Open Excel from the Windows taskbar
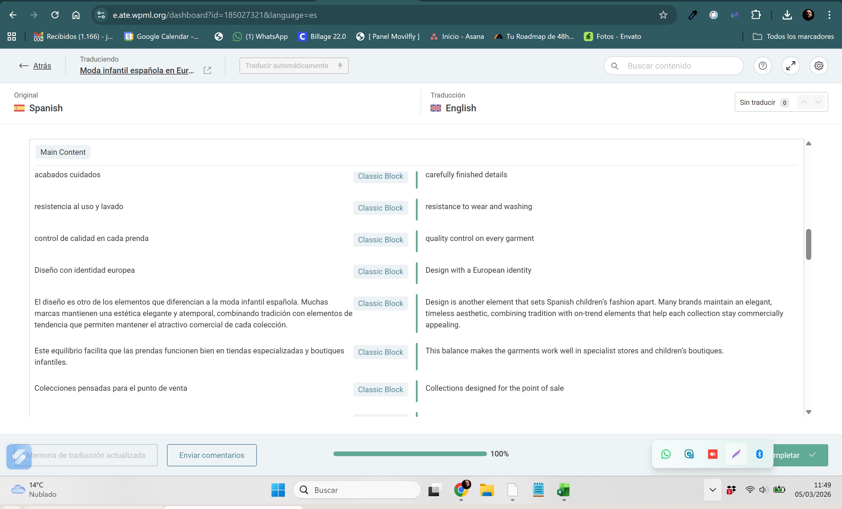Image resolution: width=842 pixels, height=509 pixels. coord(563,490)
